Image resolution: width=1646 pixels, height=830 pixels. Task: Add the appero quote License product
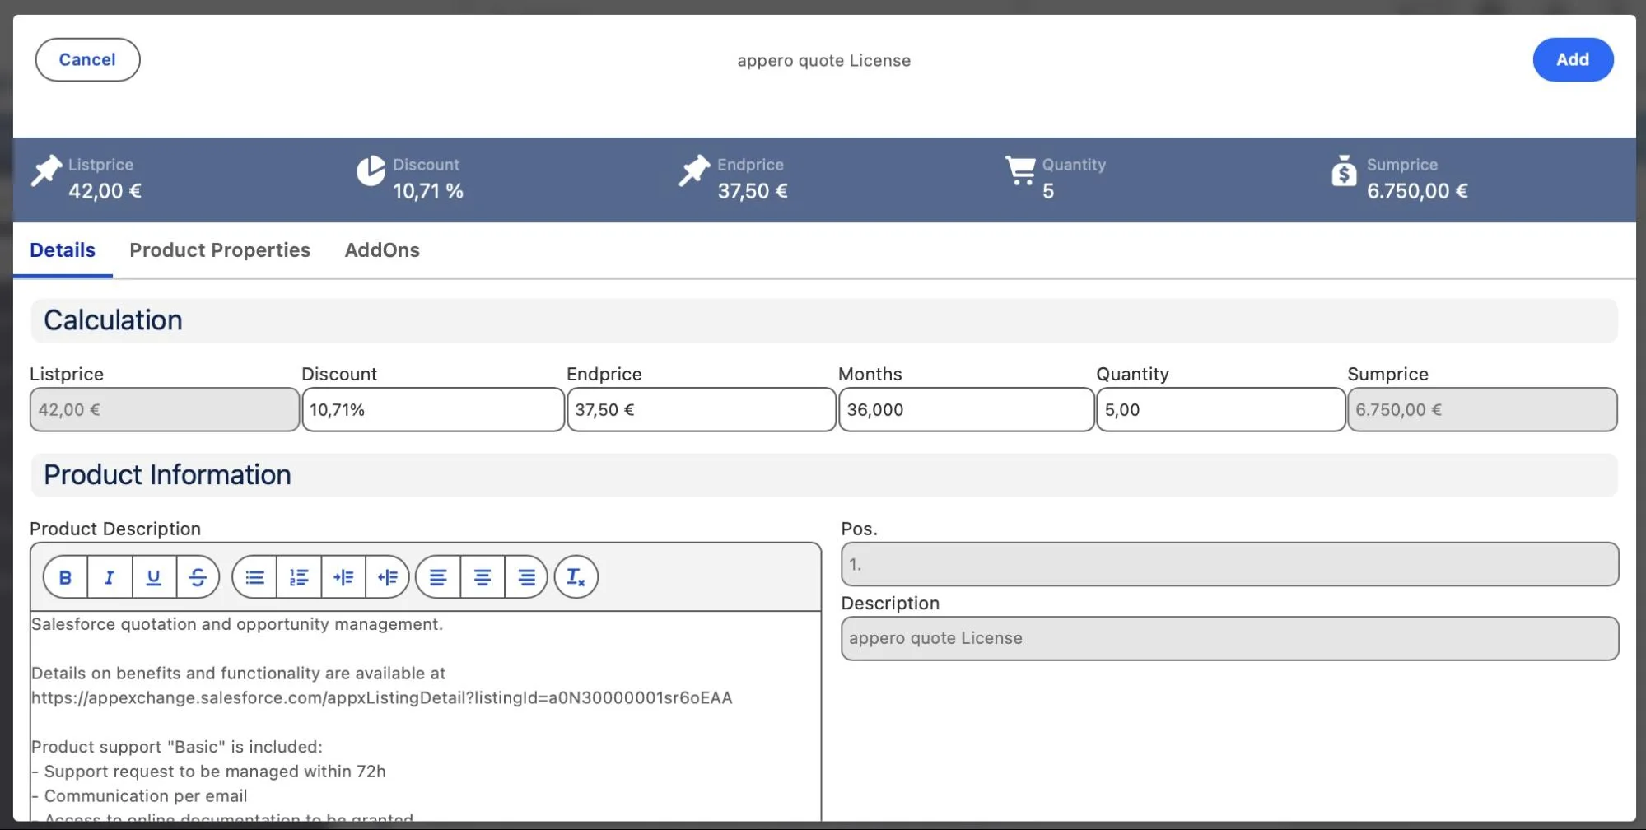1573,59
